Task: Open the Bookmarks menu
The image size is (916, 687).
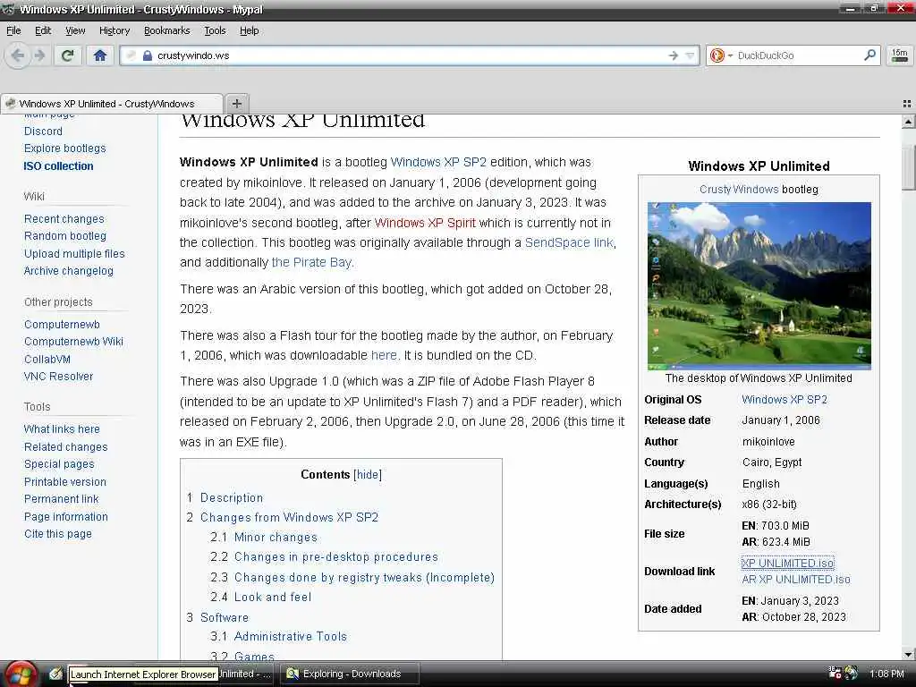Action: click(166, 30)
